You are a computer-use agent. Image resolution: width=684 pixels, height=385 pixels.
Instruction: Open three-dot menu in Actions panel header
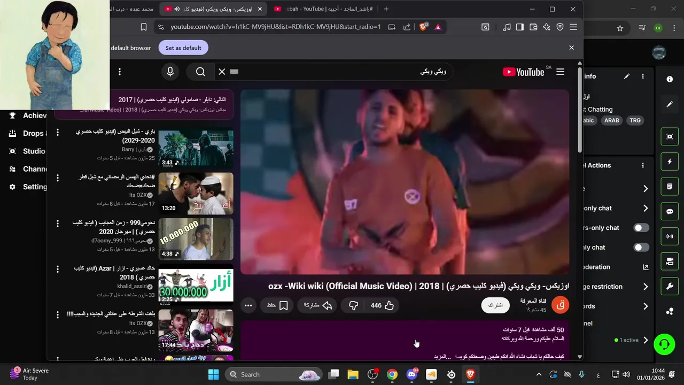(x=643, y=165)
